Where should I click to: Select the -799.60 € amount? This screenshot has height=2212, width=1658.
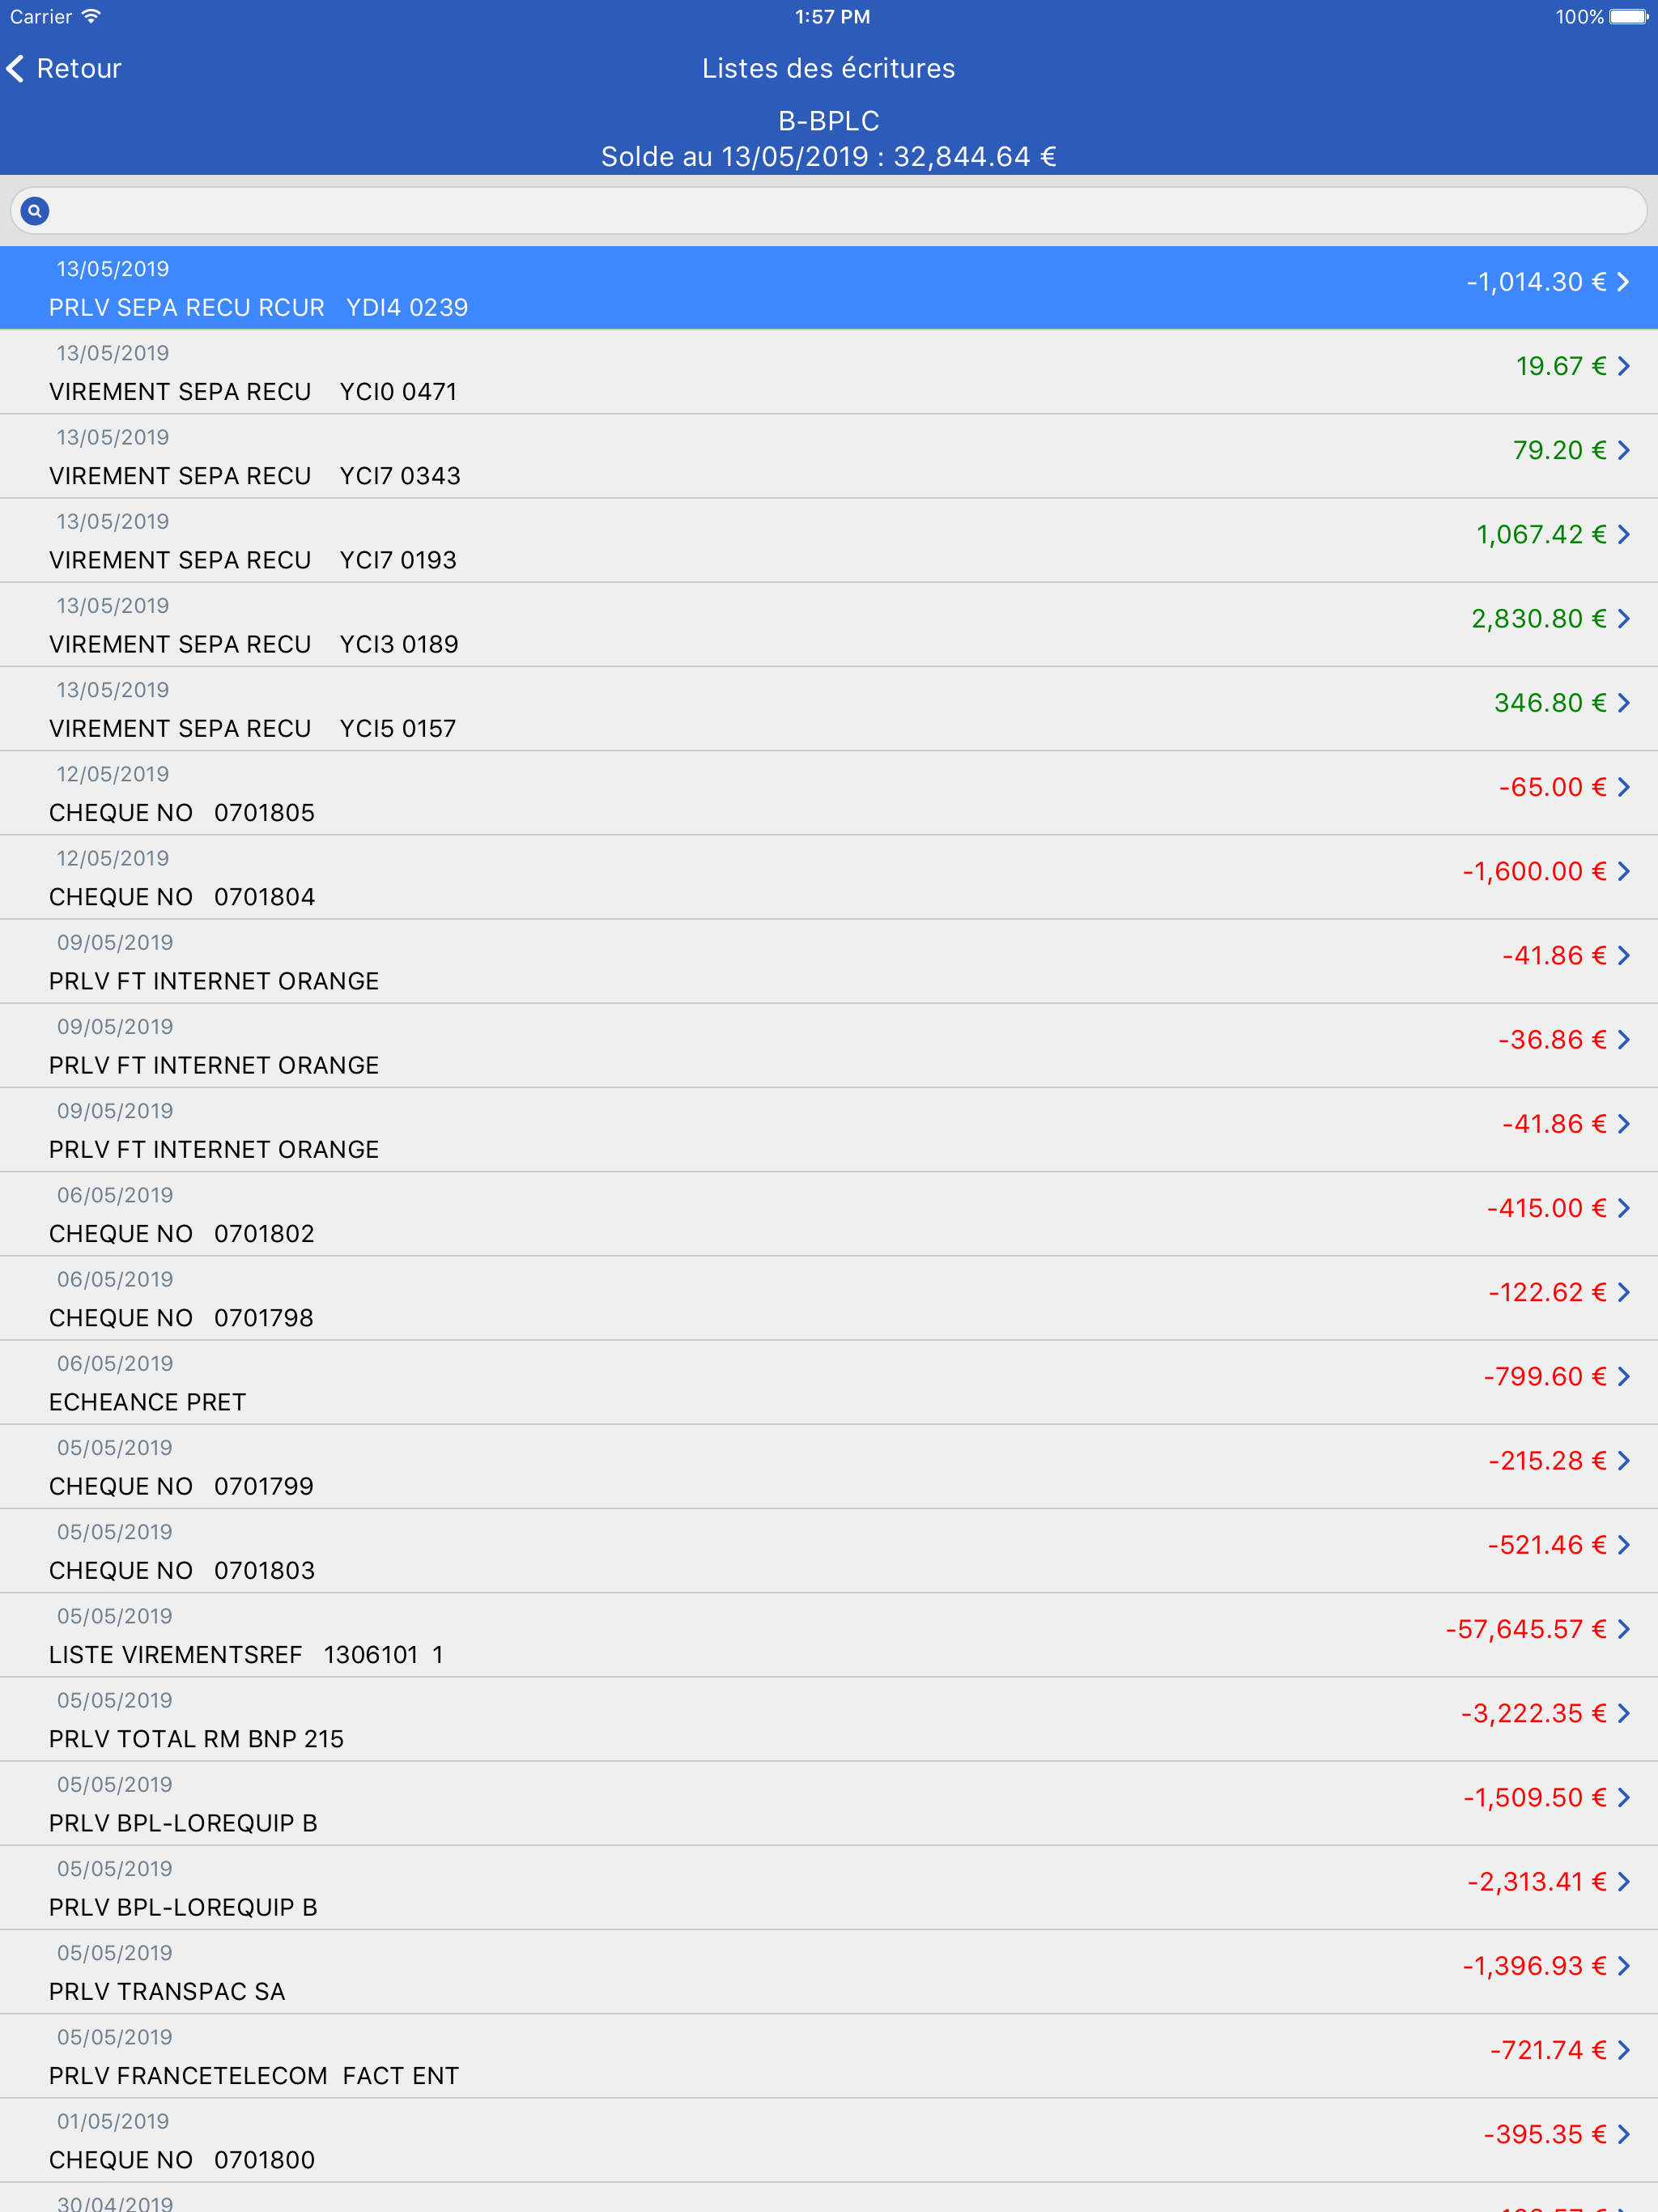[1545, 1377]
